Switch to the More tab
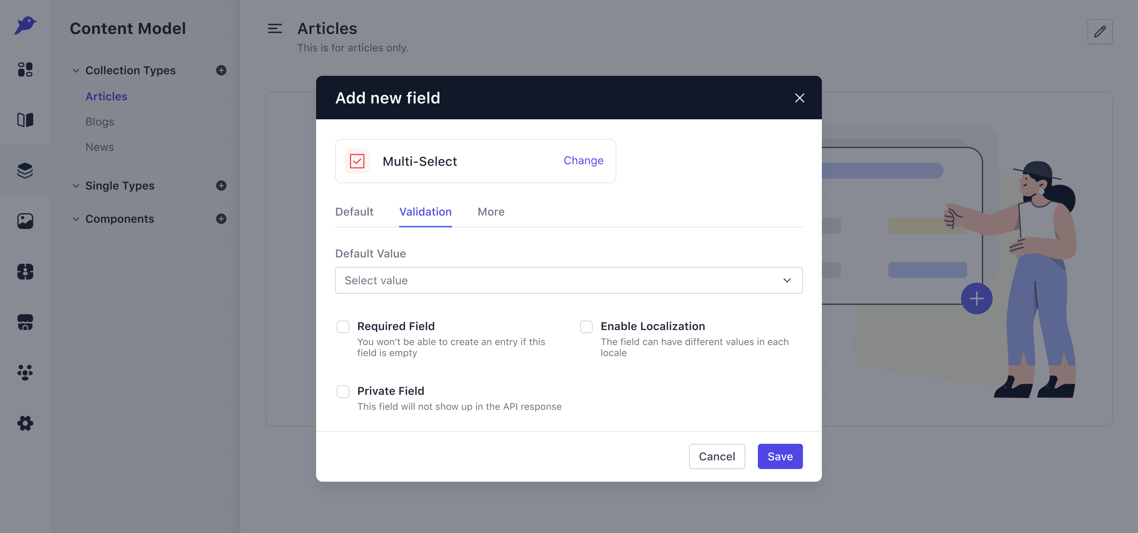This screenshot has height=533, width=1138. click(x=491, y=212)
